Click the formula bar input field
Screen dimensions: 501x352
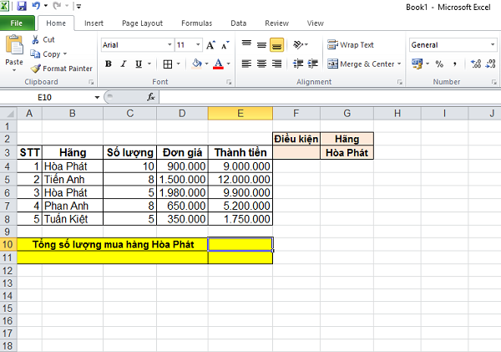[x=330, y=97]
